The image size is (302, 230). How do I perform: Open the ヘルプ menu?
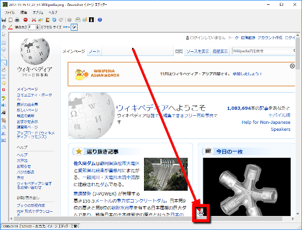[53, 12]
